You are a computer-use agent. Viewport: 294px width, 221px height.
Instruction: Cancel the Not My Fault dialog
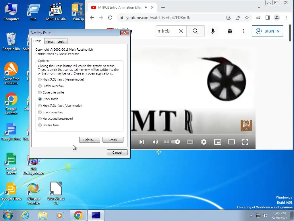coord(117,153)
